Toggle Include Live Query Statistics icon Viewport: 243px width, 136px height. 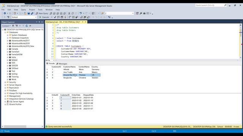pos(73,17)
